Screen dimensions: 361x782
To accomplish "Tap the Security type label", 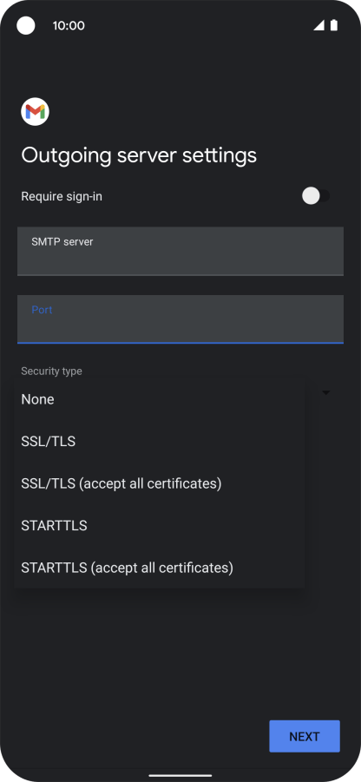I will (51, 371).
